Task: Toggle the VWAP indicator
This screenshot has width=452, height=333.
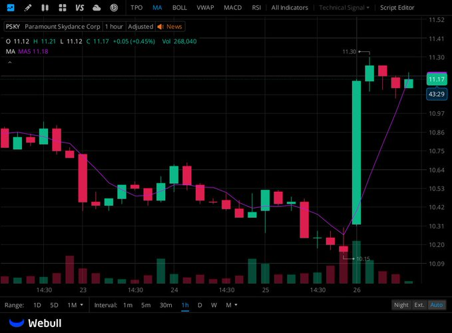Action: (x=205, y=7)
